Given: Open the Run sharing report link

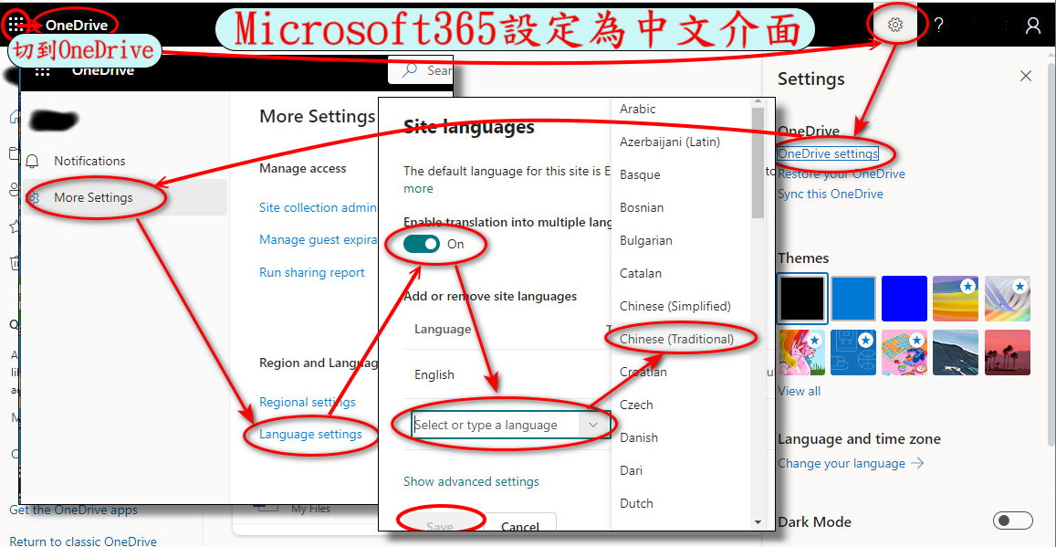Looking at the screenshot, I should pos(312,273).
